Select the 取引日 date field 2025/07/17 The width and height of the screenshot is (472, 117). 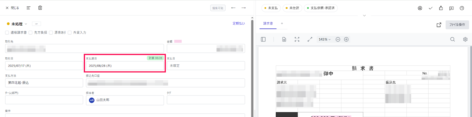point(44,66)
